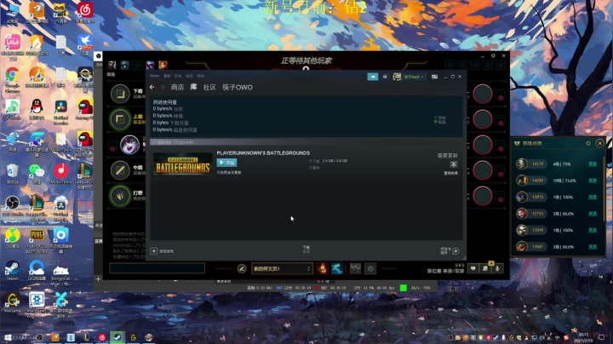613x344 pixels.
Task: Open the emote selector round icon
Action: point(370,268)
